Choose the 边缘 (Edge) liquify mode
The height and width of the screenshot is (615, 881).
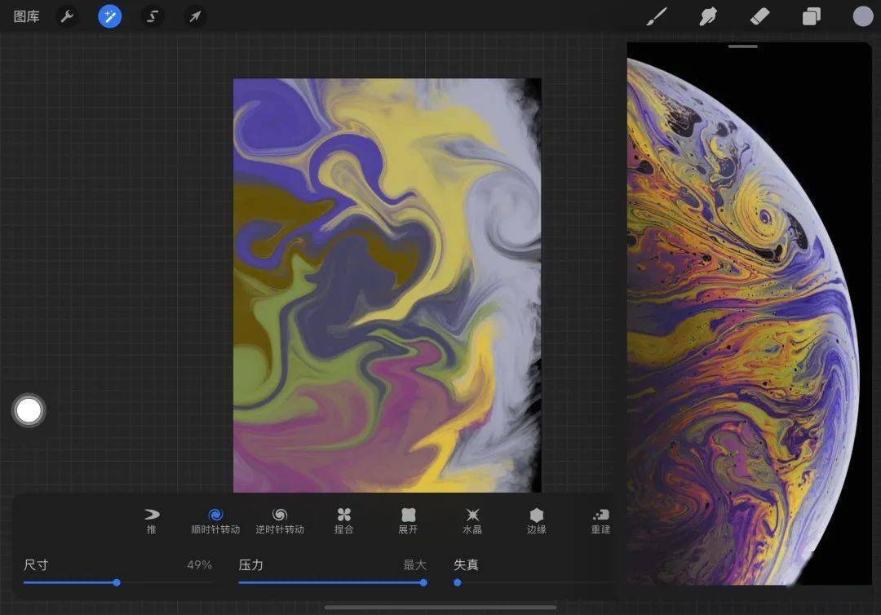coord(537,521)
